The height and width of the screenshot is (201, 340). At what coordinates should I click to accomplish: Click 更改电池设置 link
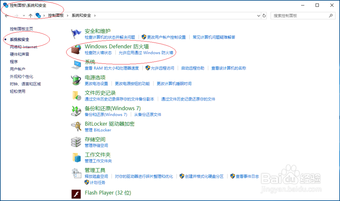coord(96,83)
